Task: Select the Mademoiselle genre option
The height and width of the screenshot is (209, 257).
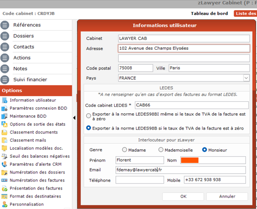Action: [x=161, y=150]
